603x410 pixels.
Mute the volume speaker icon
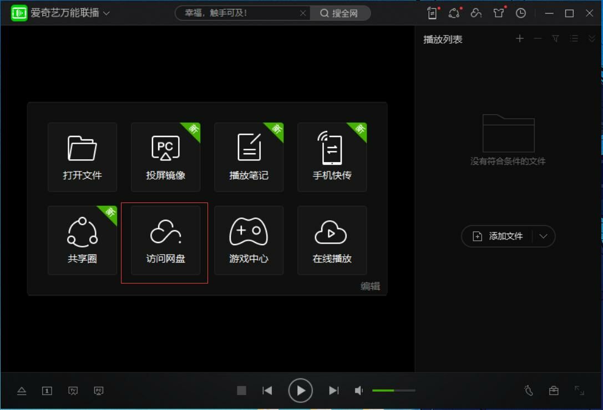[x=359, y=391]
